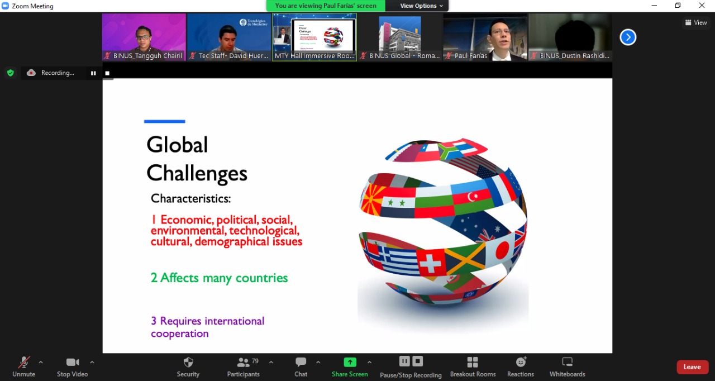Image resolution: width=715 pixels, height=381 pixels.
Task: Expand audio options arrow next to Unmute
Action: [41, 362]
